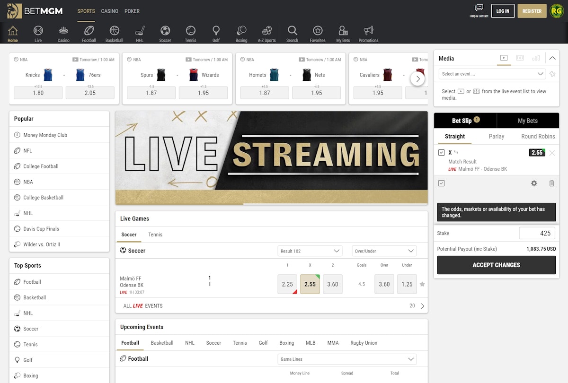This screenshot has height=383, width=568.
Task: Open the Search magnifier icon
Action: pos(293,31)
